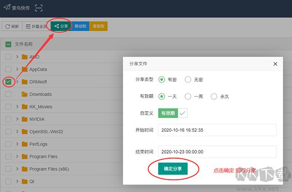The width and height of the screenshot is (292, 192).
Task: Expand the AMD folder chevron
Action: pyautogui.click(x=17, y=56)
